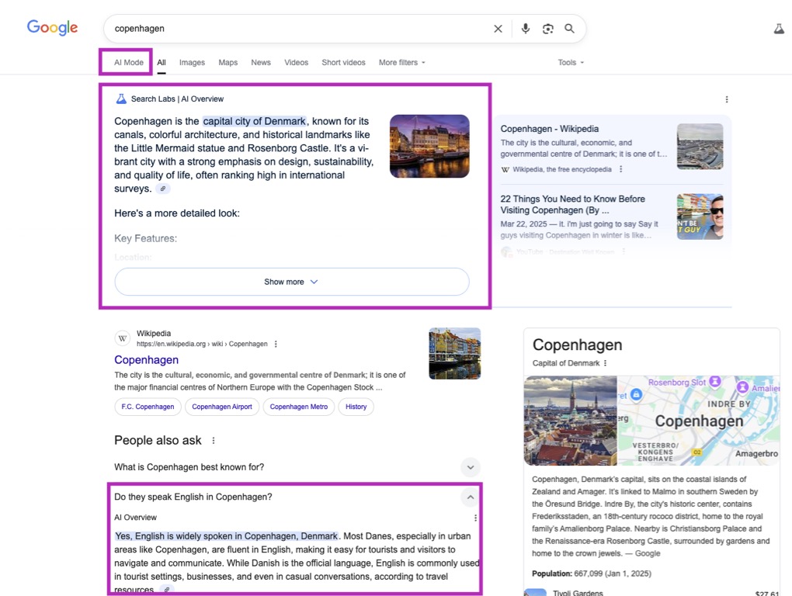Expand the More filters dropdown

pyautogui.click(x=402, y=63)
